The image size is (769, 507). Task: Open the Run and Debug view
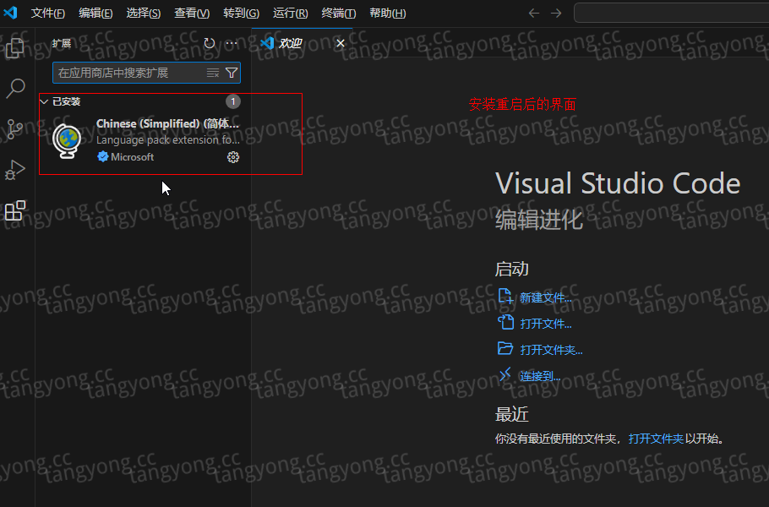[x=14, y=170]
